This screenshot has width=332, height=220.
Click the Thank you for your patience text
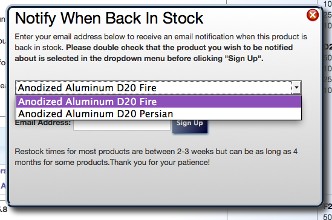[x=160, y=163]
